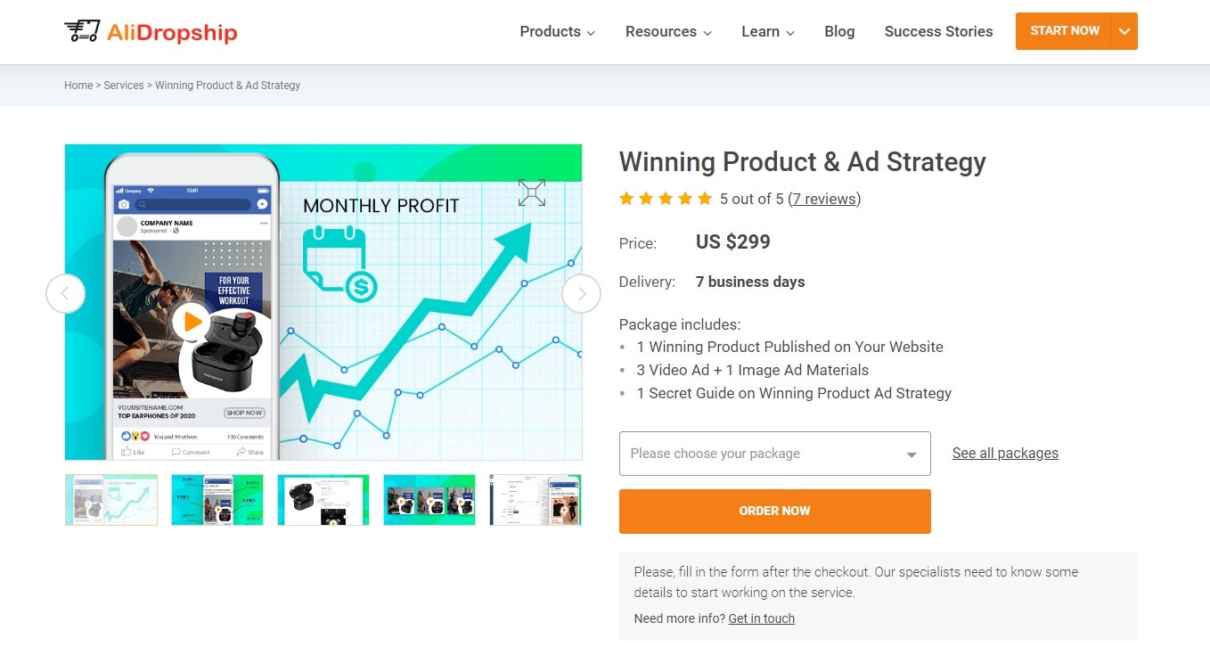Open the Products dropdown menu
The image size is (1210, 663).
(557, 32)
